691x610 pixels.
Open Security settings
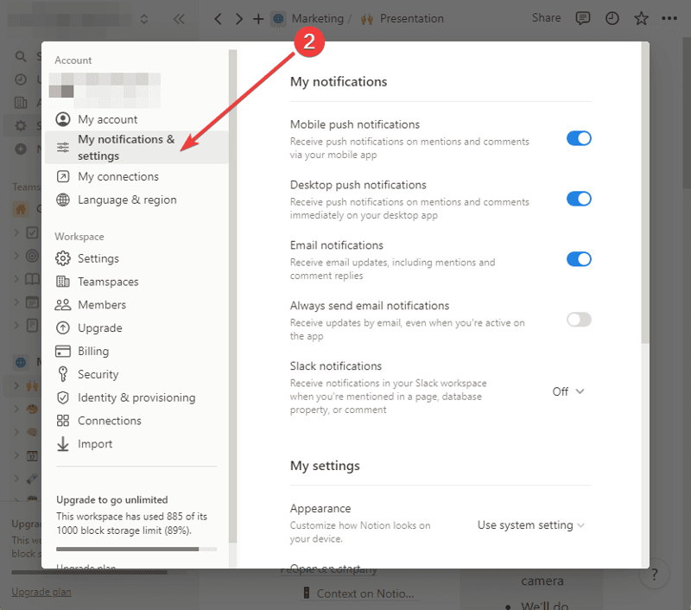coord(97,374)
